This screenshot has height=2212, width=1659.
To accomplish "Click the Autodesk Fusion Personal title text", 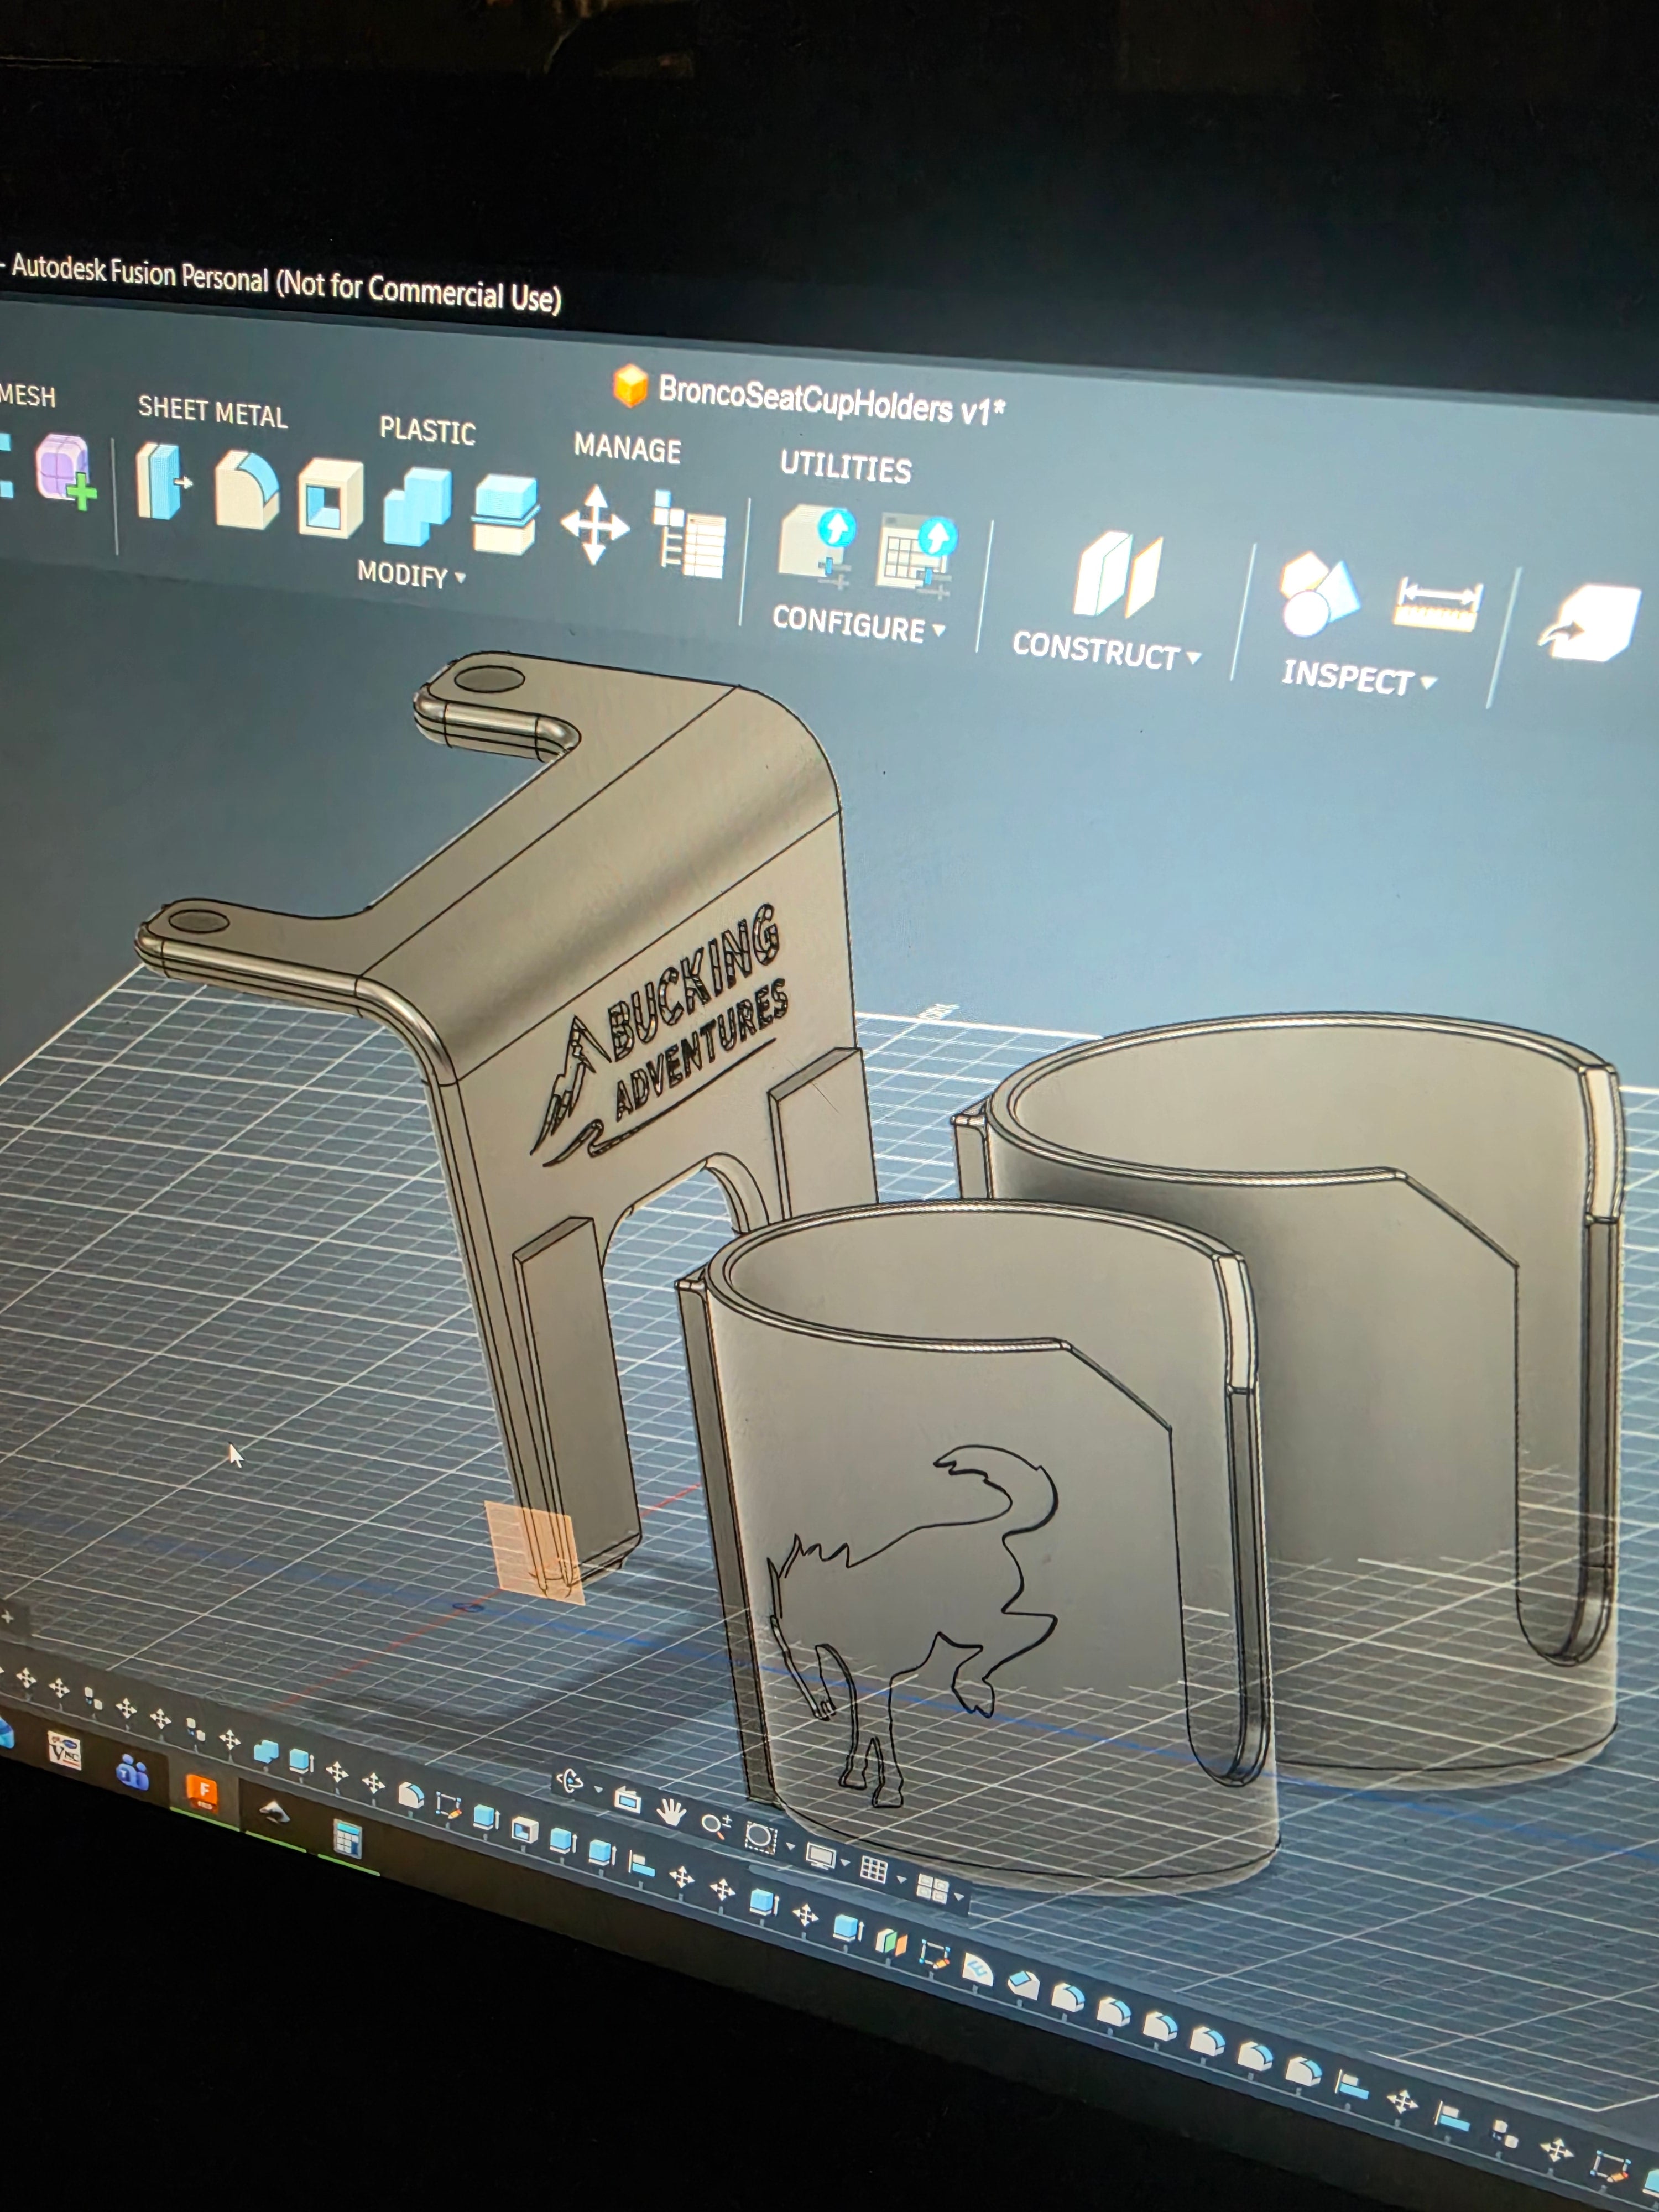I will 286,283.
